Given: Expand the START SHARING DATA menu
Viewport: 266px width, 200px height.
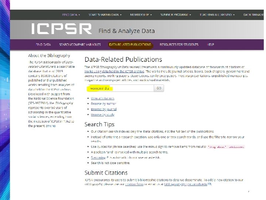Looking at the screenshot, I should (105, 15).
